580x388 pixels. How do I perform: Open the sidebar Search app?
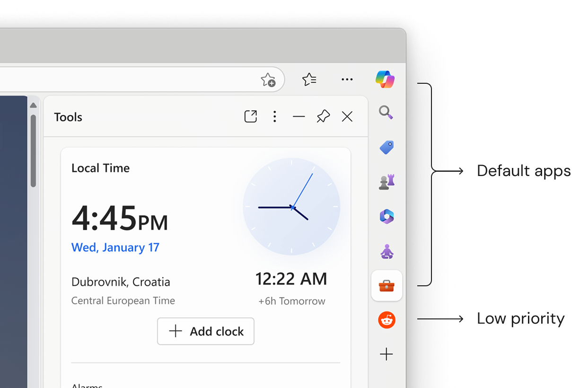[x=387, y=113]
